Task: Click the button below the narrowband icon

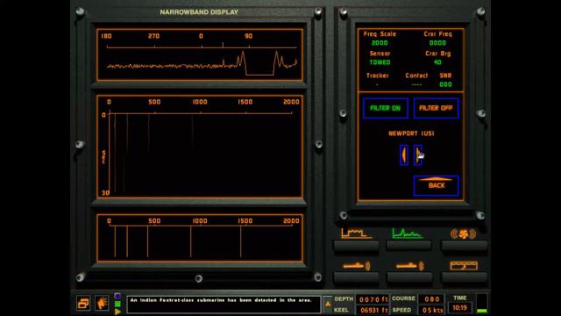Action: click(x=409, y=246)
